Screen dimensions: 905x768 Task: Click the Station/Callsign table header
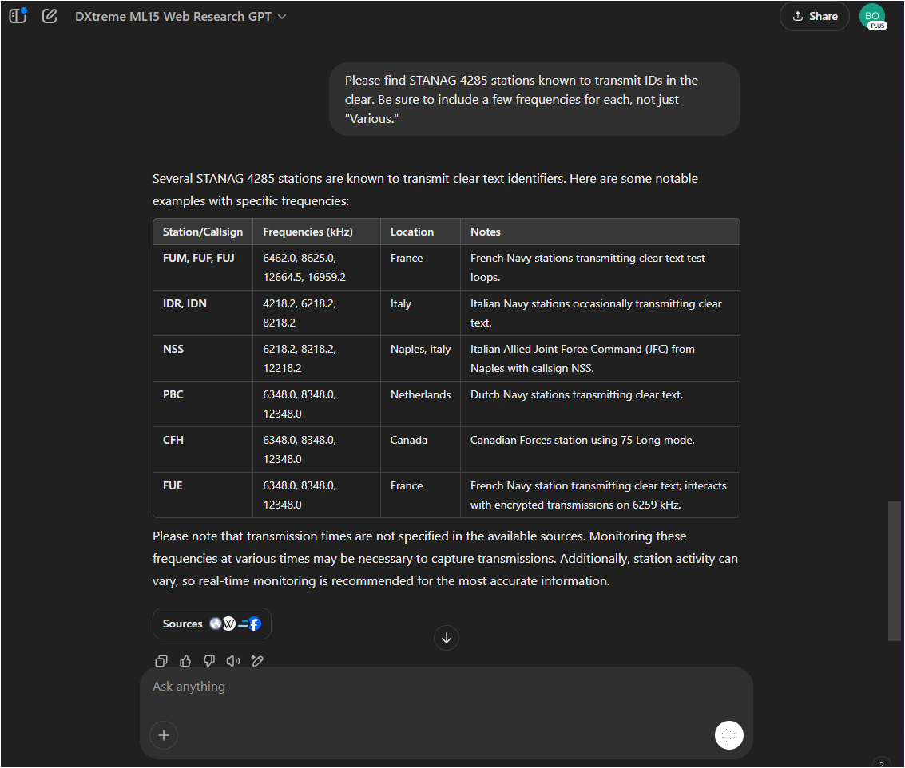coord(202,232)
